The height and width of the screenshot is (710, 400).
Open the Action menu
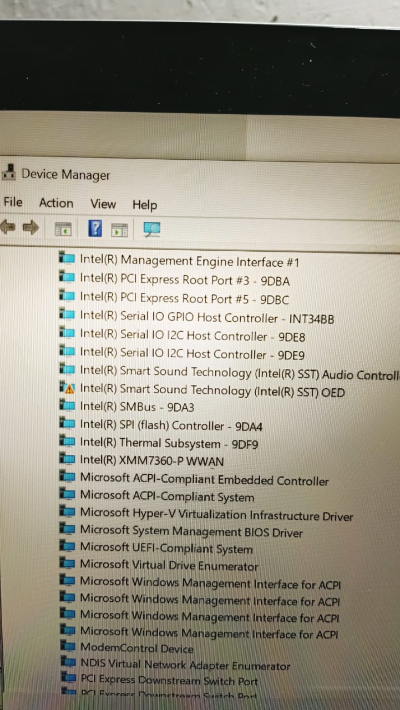56,204
